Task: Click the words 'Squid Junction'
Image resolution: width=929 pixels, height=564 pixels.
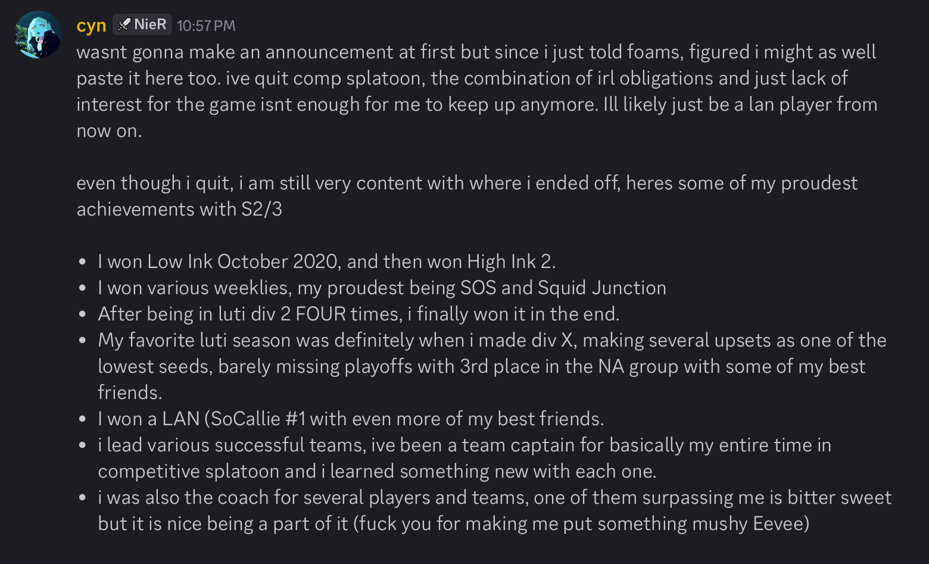Action: pyautogui.click(x=601, y=288)
